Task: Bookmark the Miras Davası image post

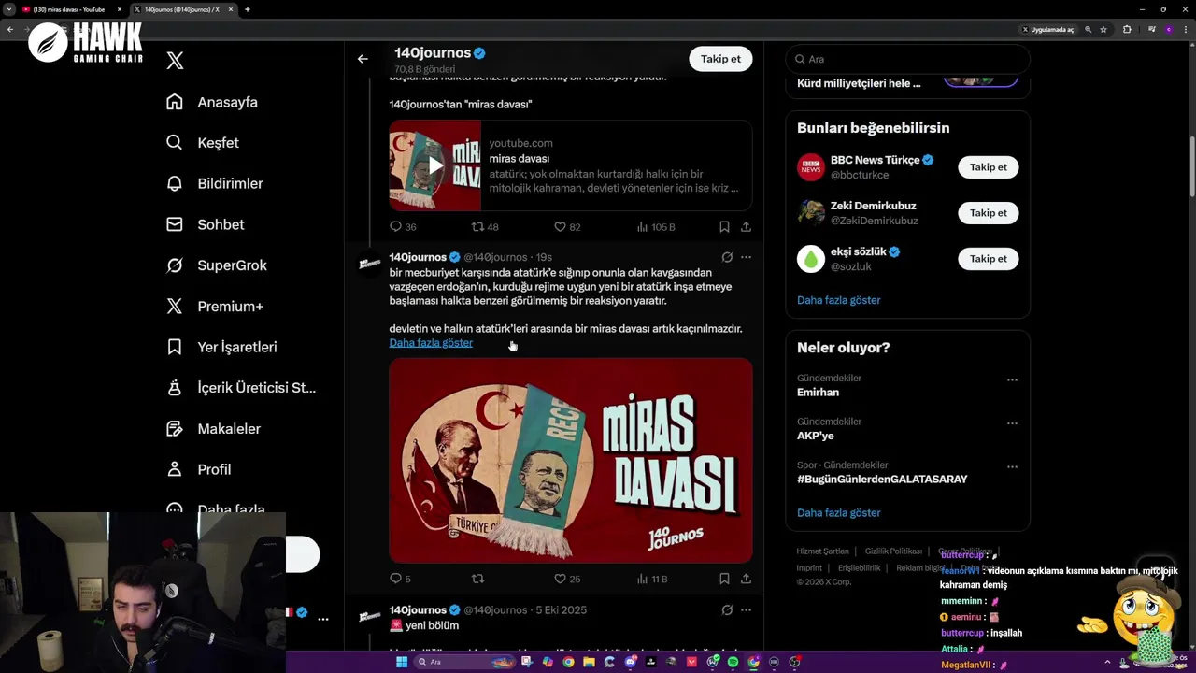Action: pyautogui.click(x=724, y=580)
